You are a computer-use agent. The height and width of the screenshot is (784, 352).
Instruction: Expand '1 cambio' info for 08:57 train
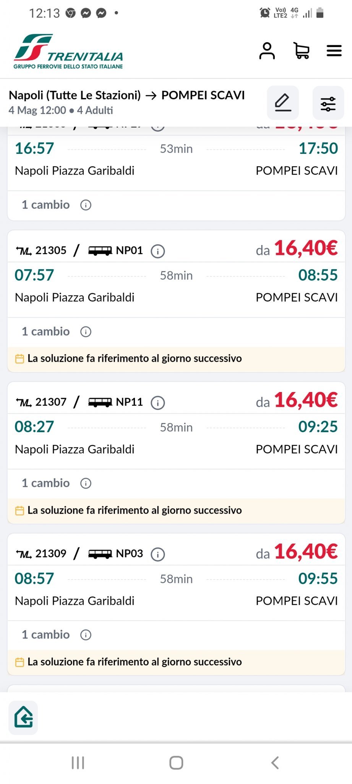(x=86, y=635)
